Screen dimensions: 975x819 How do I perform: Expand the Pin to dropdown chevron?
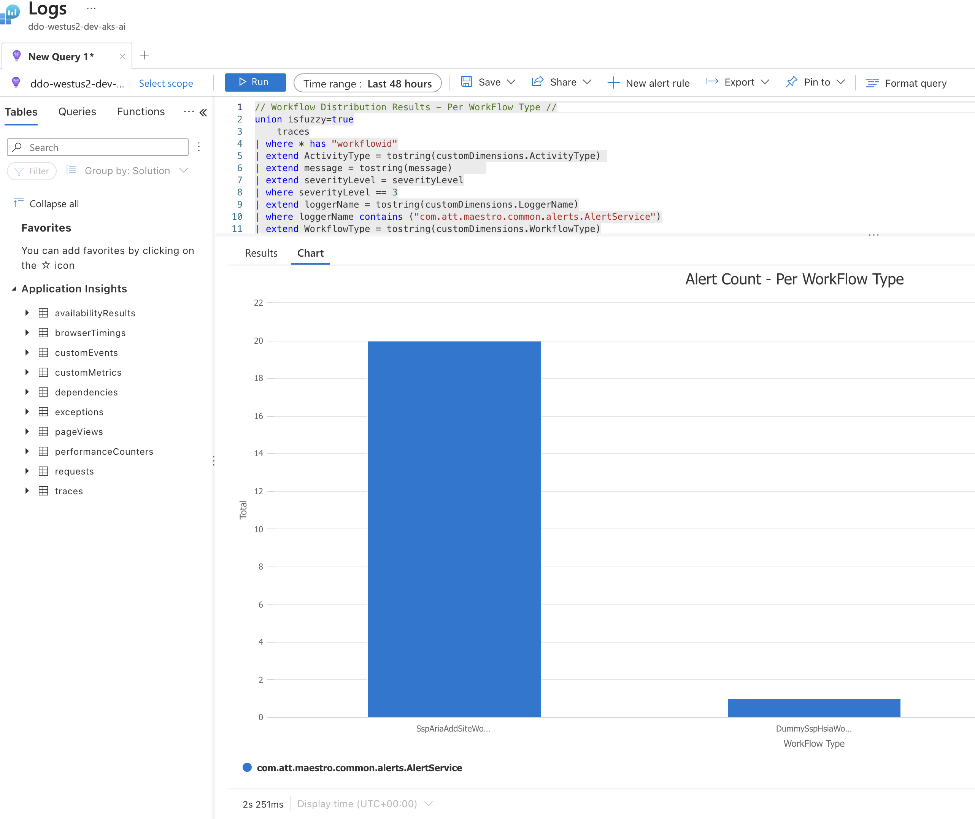[840, 82]
